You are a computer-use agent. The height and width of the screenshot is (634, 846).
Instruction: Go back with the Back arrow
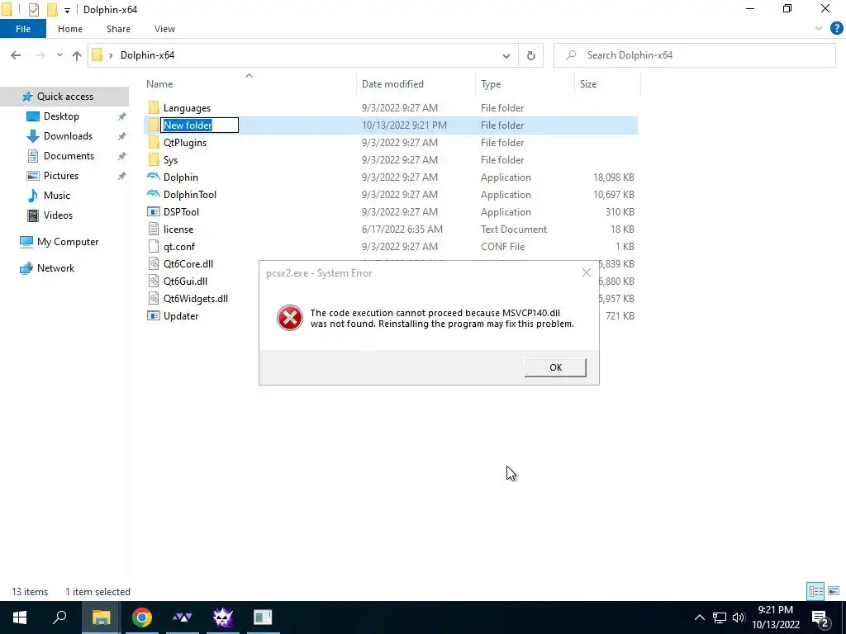click(x=16, y=55)
